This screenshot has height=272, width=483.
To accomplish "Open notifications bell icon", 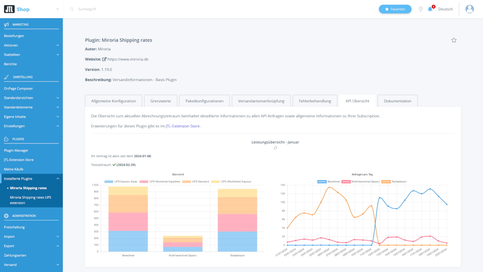I will click(430, 9).
